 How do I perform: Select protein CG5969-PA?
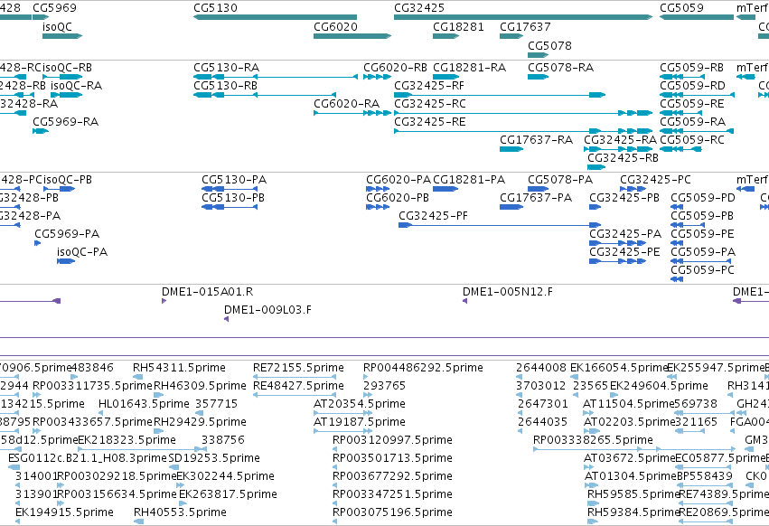(37, 243)
